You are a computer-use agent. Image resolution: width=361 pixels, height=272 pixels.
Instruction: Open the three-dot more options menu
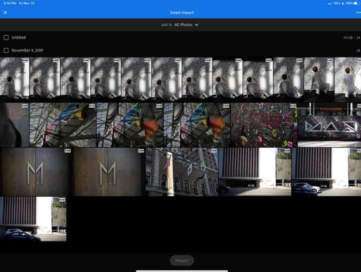coord(358,13)
